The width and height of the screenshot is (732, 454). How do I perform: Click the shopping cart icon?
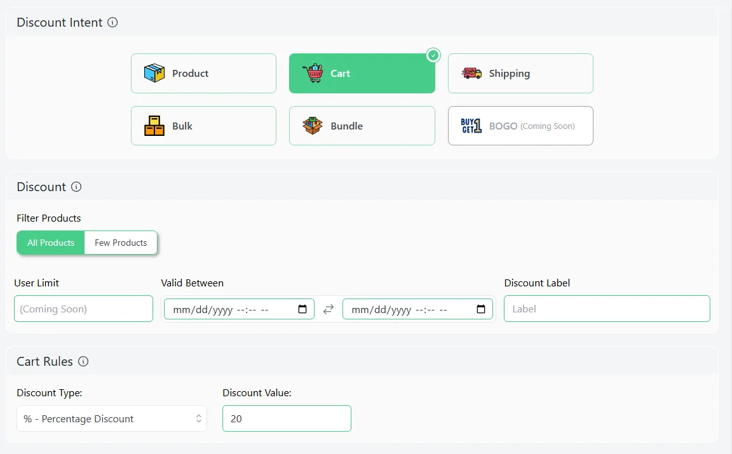(x=313, y=73)
